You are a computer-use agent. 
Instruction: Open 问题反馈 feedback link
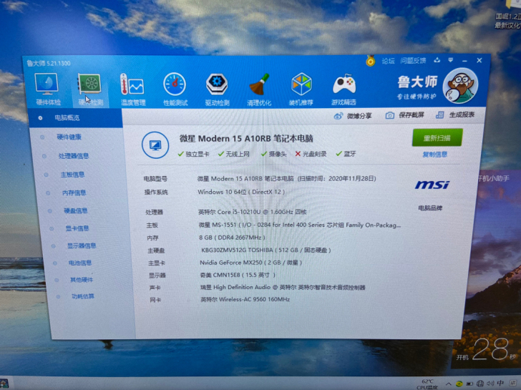[413, 60]
